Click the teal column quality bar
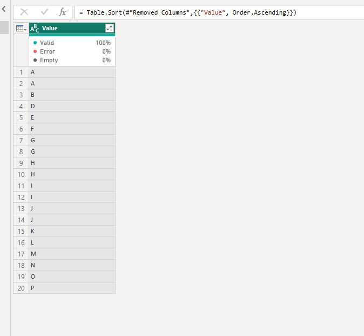The height and width of the screenshot is (336, 364). coord(72,35)
